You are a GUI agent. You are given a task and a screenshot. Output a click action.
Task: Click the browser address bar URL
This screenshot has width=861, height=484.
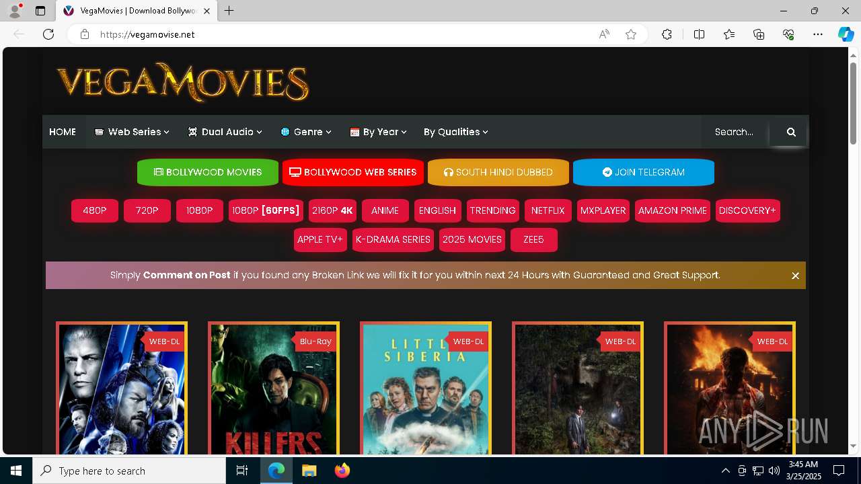pyautogui.click(x=147, y=34)
